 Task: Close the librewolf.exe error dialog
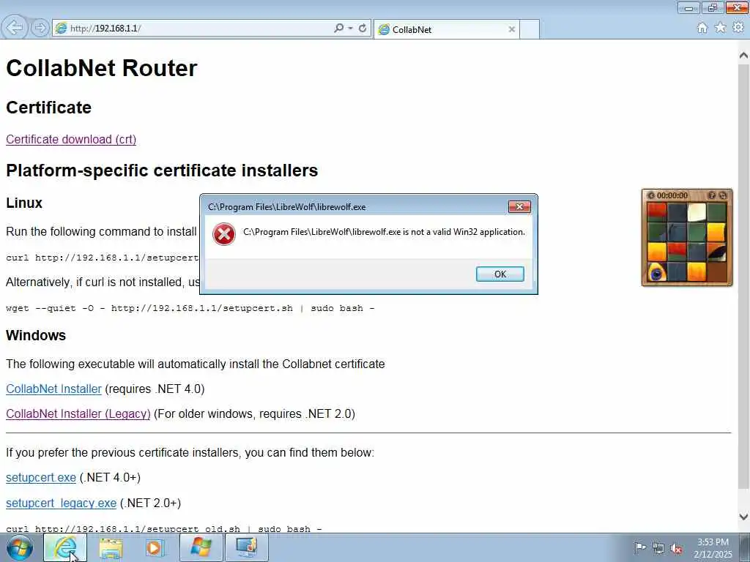[519, 206]
